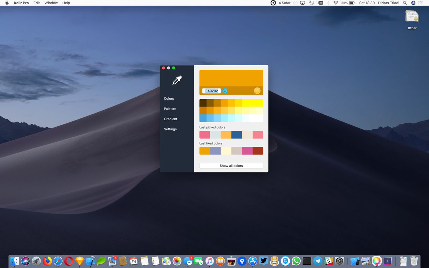Screen dimensions: 429x268
Task: Open the Help menu
Action: pyautogui.click(x=66, y=3)
